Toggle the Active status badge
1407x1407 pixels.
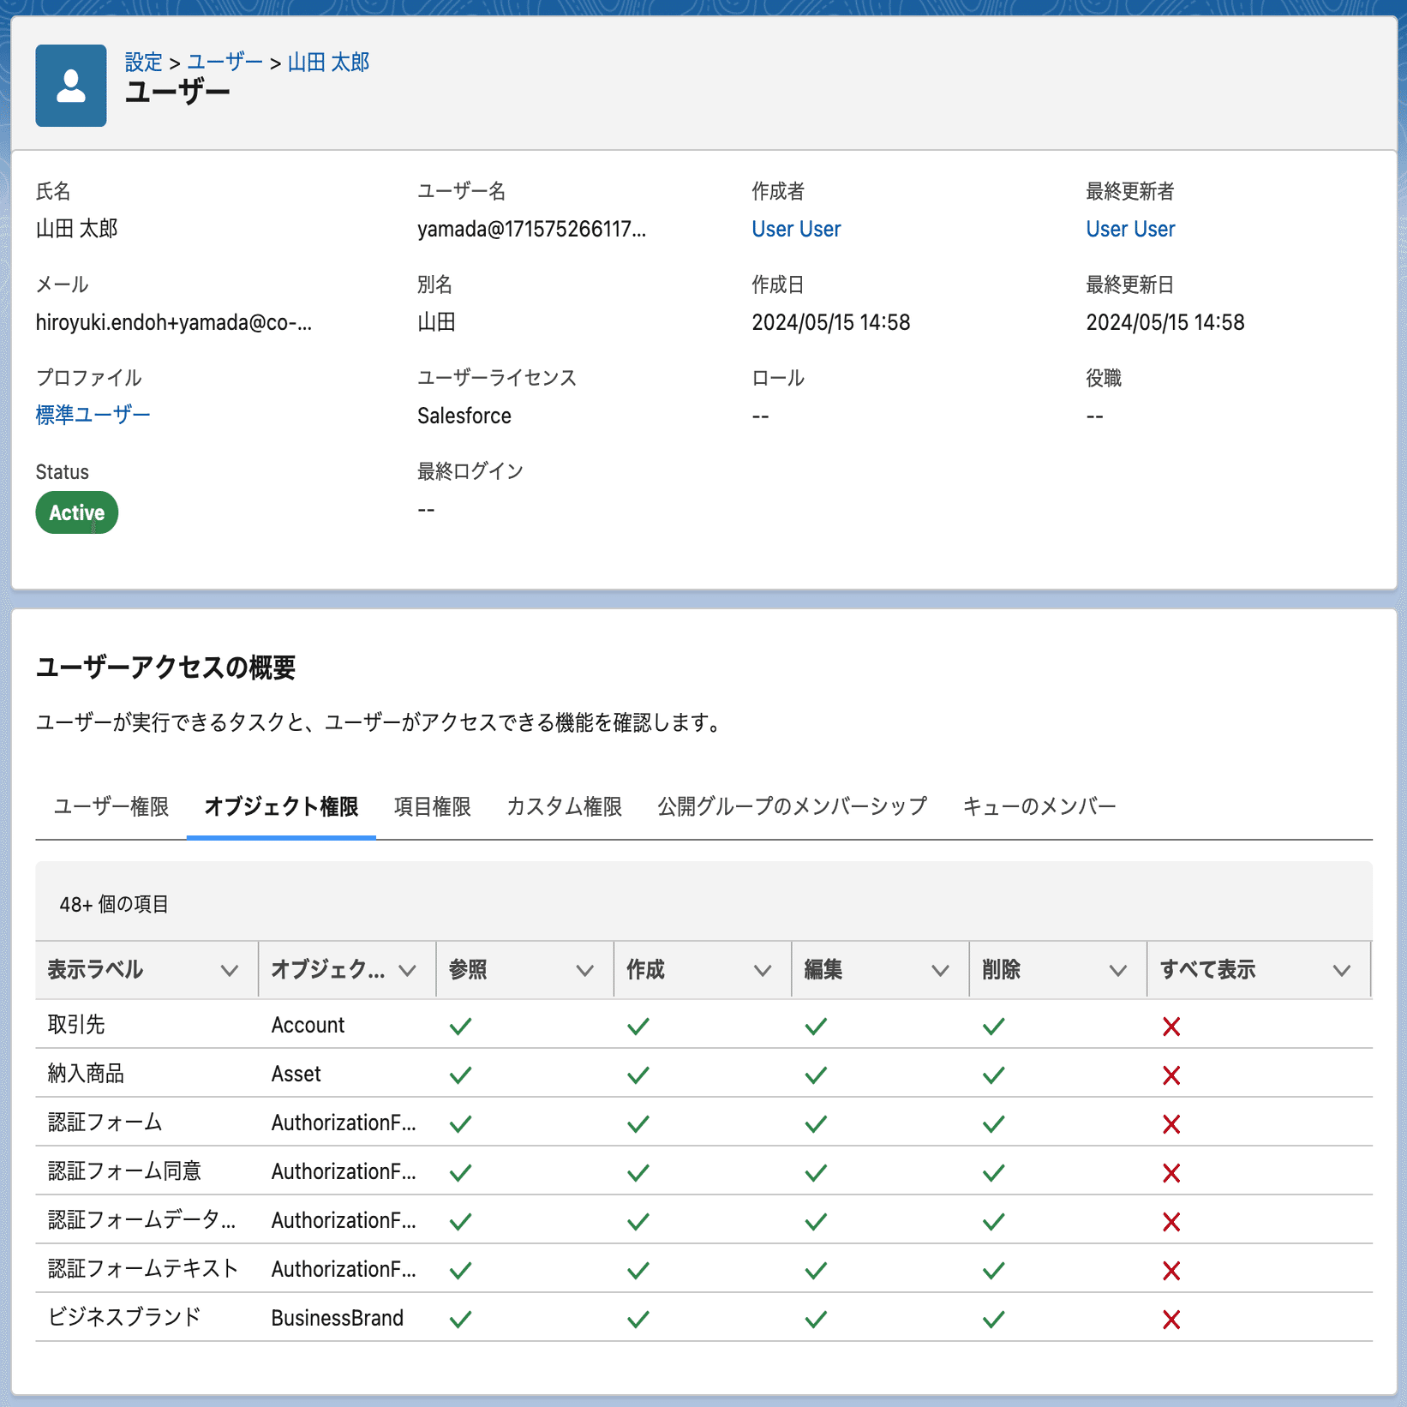click(x=76, y=512)
